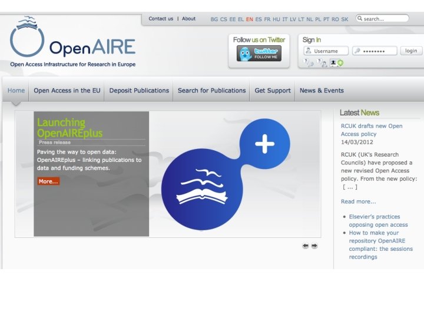Switch language to LV
This screenshot has height=318, width=424.
pos(293,19)
